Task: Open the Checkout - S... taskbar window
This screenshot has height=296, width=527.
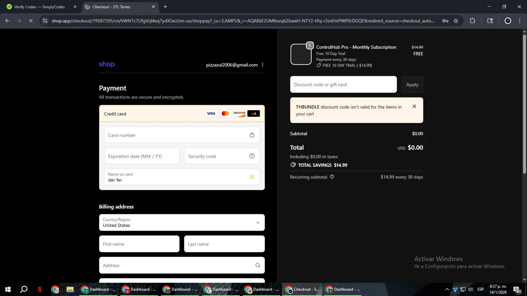Action: point(302,289)
